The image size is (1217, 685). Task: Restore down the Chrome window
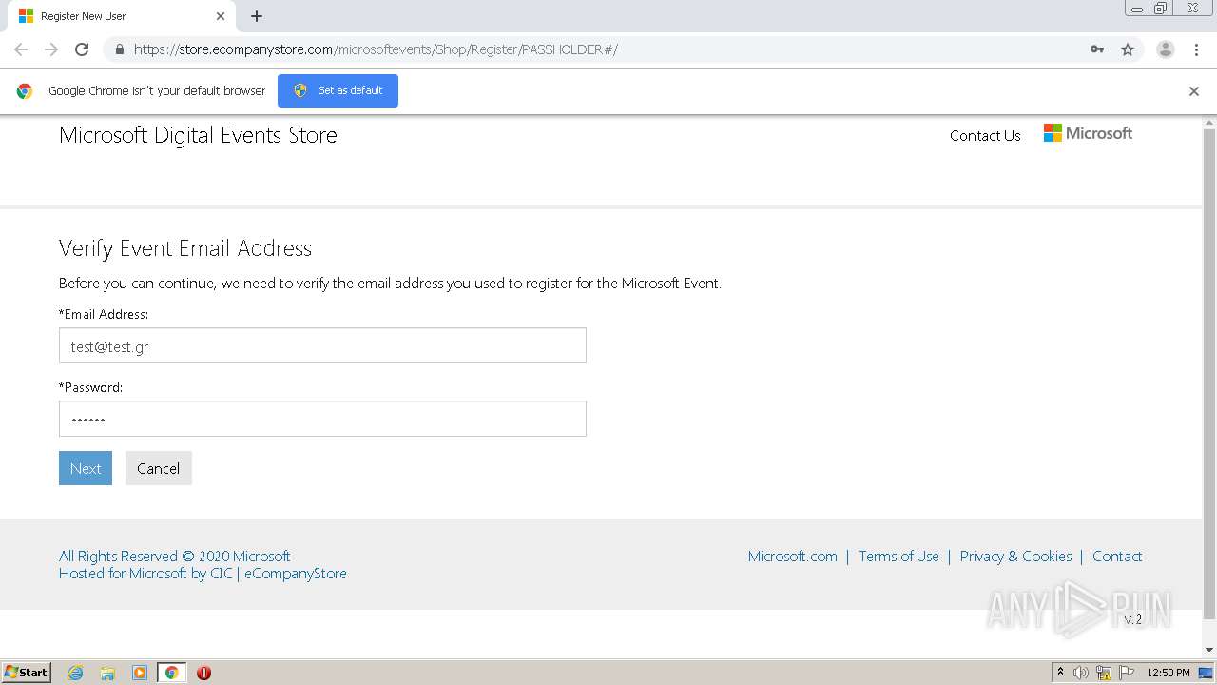pyautogui.click(x=1161, y=9)
